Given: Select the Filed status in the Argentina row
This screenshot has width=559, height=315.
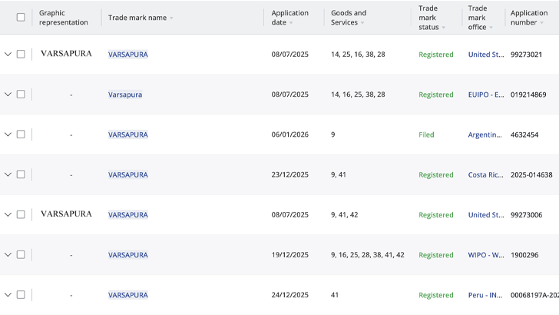Looking at the screenshot, I should [426, 134].
